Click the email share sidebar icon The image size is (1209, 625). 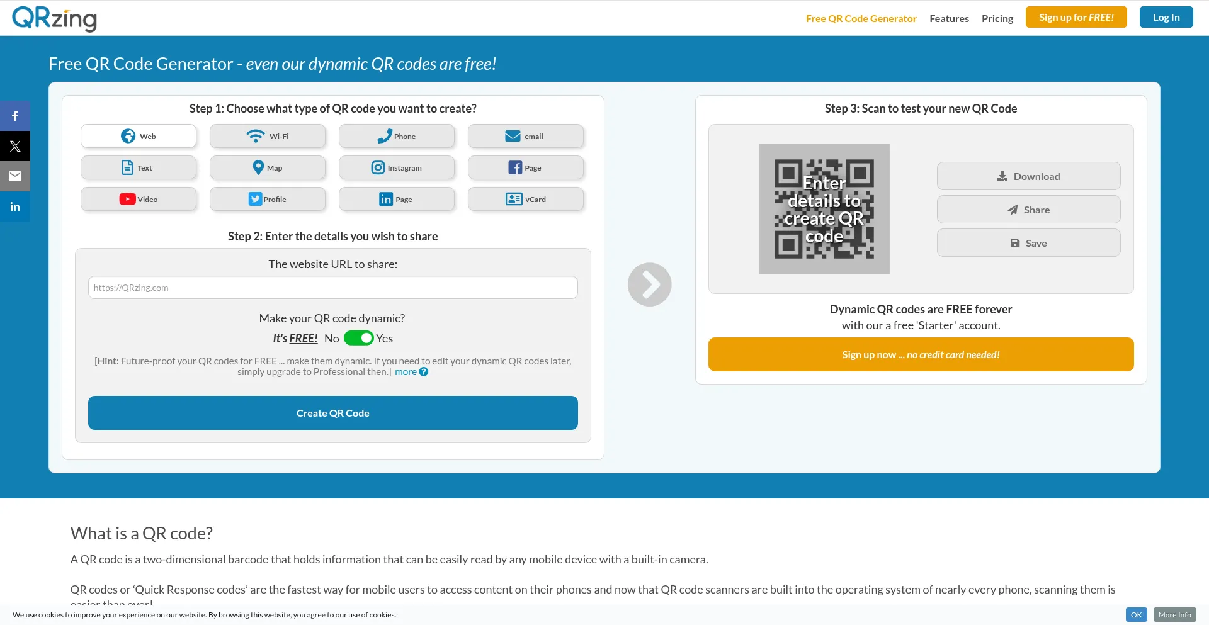click(x=15, y=176)
